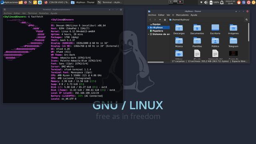
Task: Click the /home/rikylinux/ location bar in Thunar
Action: point(206,20)
